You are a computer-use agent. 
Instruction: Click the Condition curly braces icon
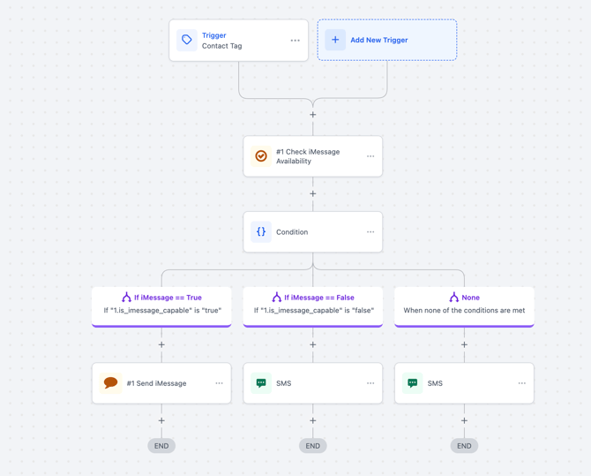261,232
